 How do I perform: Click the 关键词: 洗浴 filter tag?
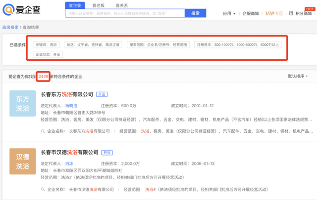pyautogui.click(x=46, y=44)
